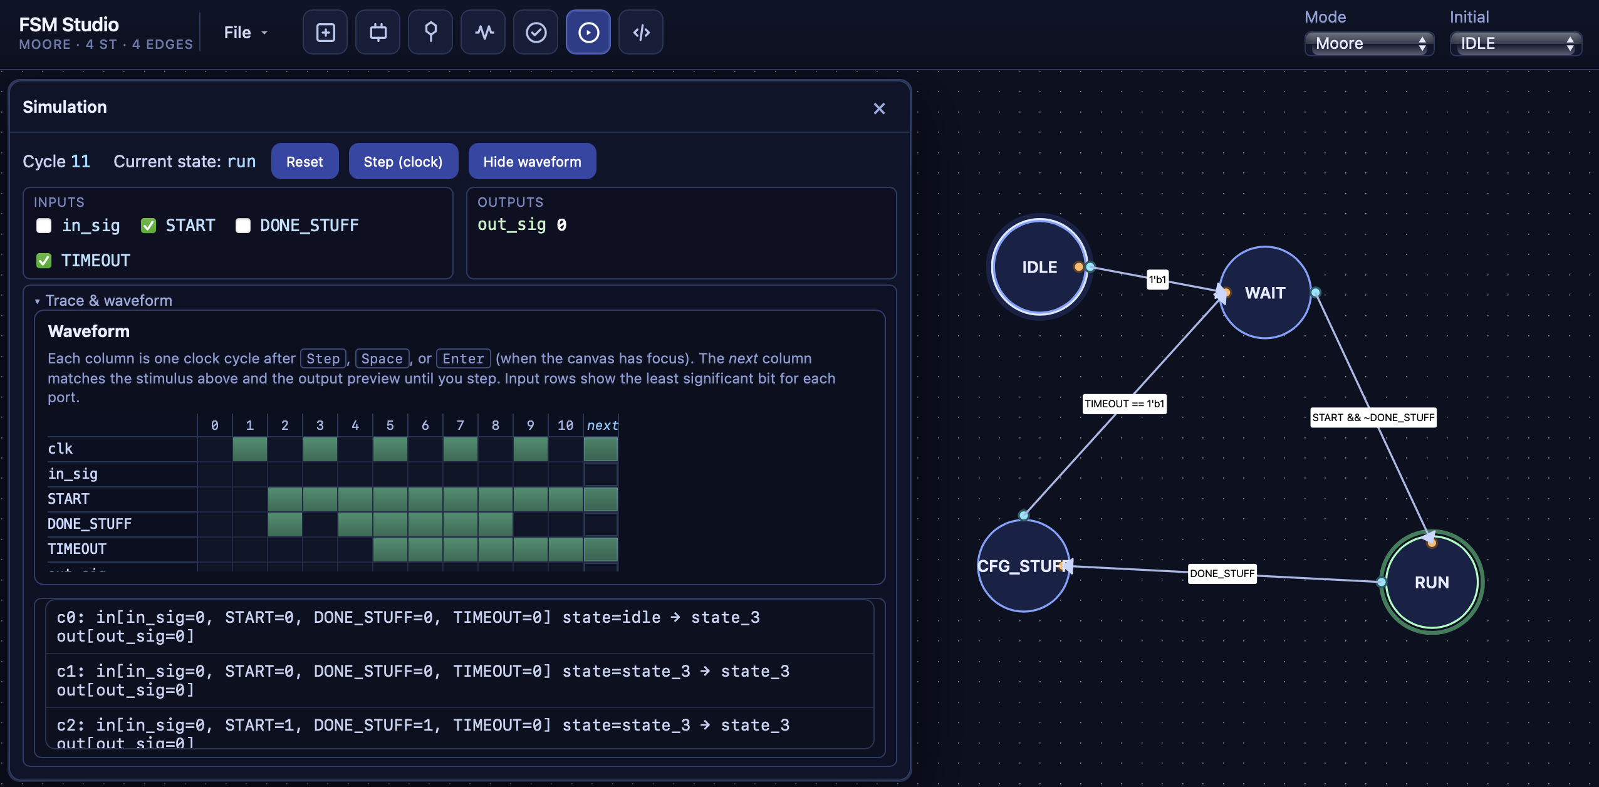Uncheck the START input checkbox
This screenshot has width=1599, height=787.
(148, 226)
